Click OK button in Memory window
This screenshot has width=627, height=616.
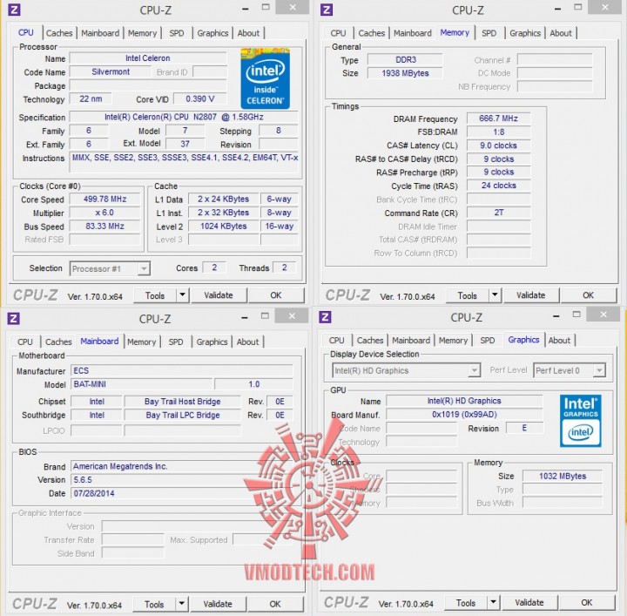pos(588,295)
